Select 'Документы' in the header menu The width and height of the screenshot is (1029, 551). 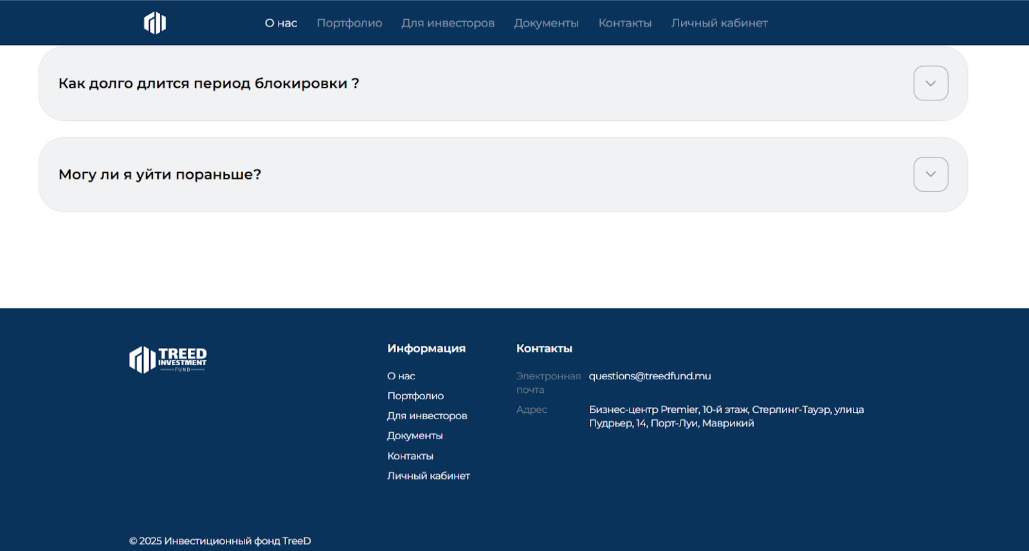546,23
